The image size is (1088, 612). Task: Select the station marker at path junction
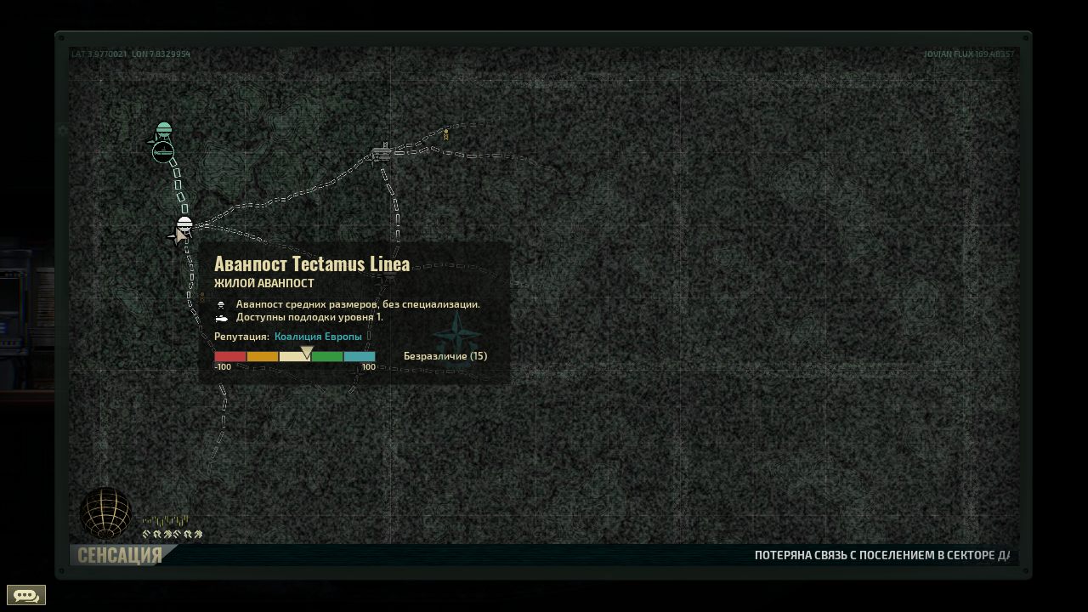coord(381,153)
